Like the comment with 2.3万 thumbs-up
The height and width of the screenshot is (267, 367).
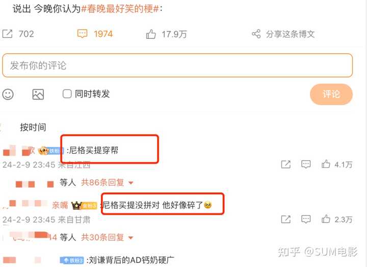coord(326,219)
